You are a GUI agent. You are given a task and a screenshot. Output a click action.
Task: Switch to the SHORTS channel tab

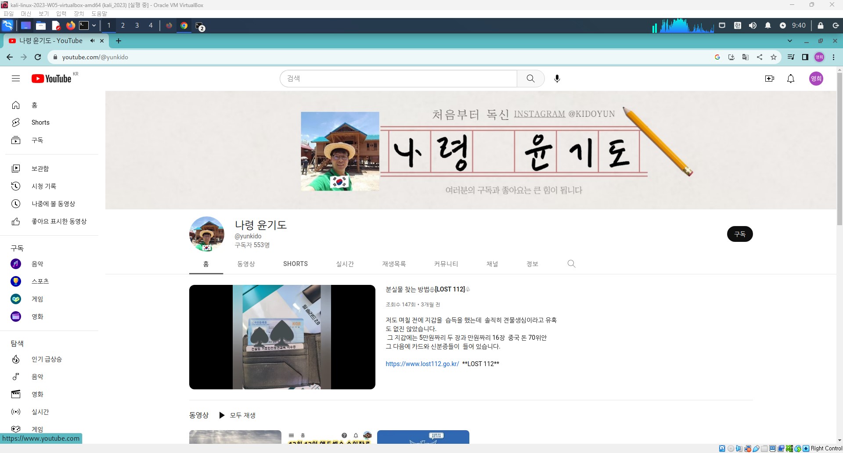[x=295, y=264]
